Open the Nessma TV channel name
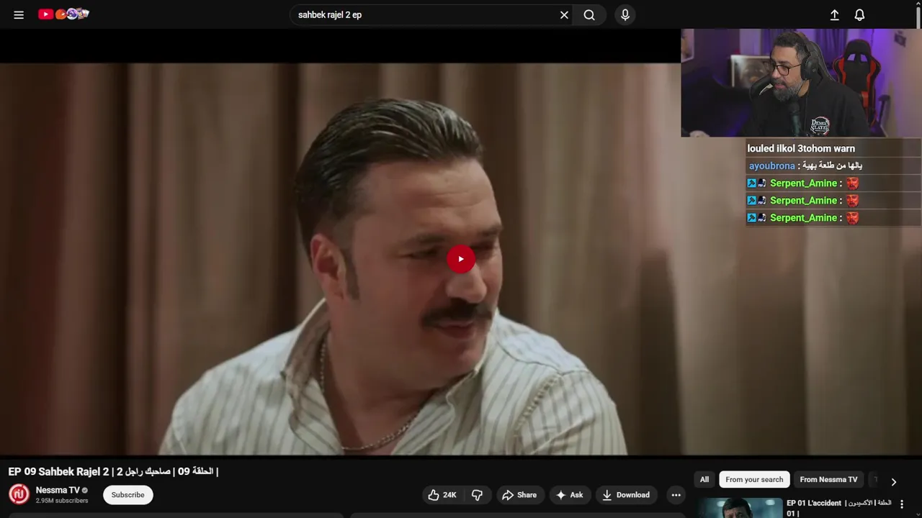Screen dimensions: 922x518 click(x=58, y=490)
